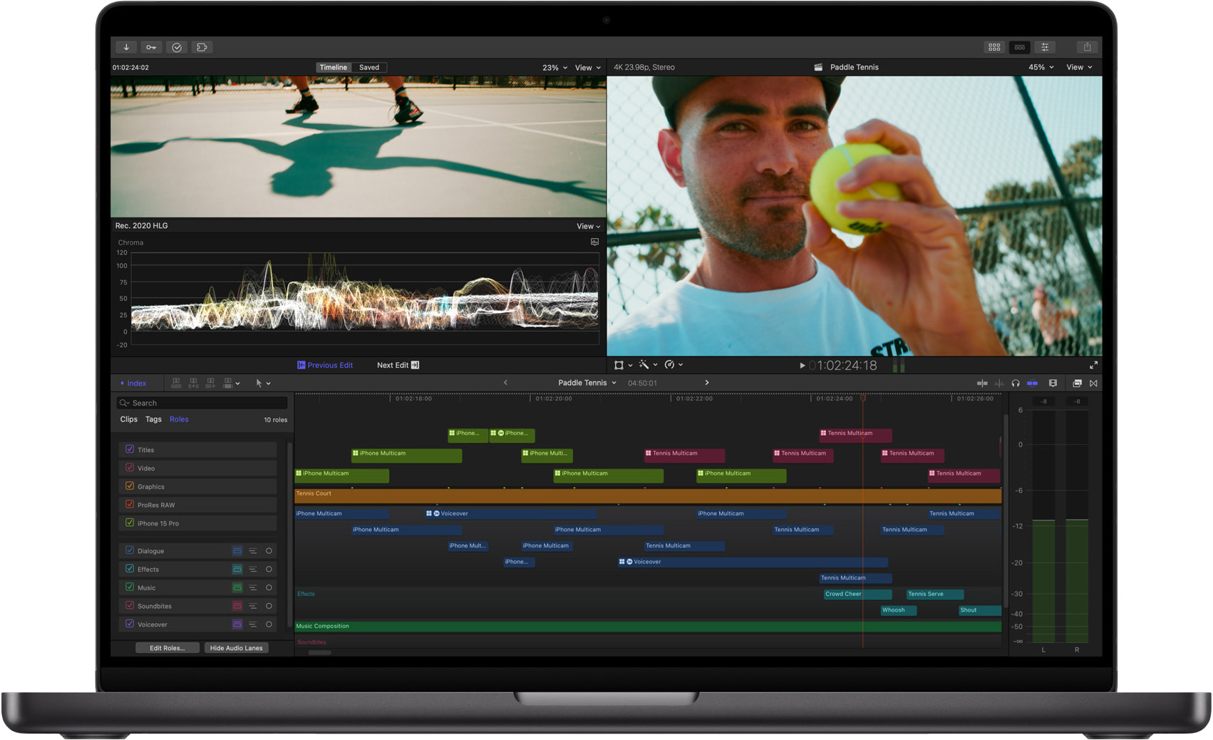Toggle the Music role checkbox

pyautogui.click(x=130, y=587)
